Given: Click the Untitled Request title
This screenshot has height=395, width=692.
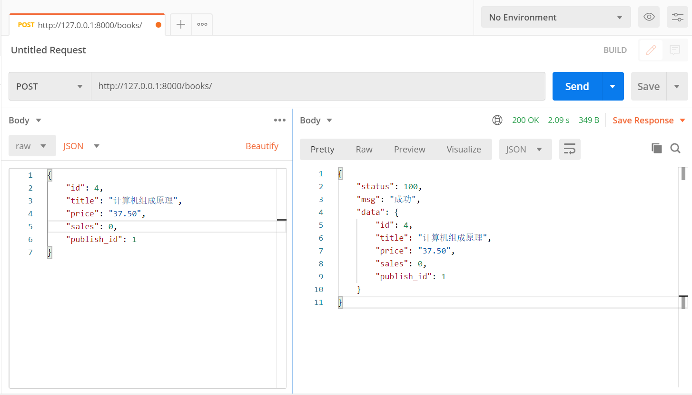Looking at the screenshot, I should (x=49, y=50).
